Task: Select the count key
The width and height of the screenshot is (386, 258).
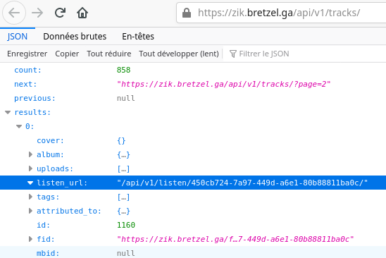Action: (27, 70)
